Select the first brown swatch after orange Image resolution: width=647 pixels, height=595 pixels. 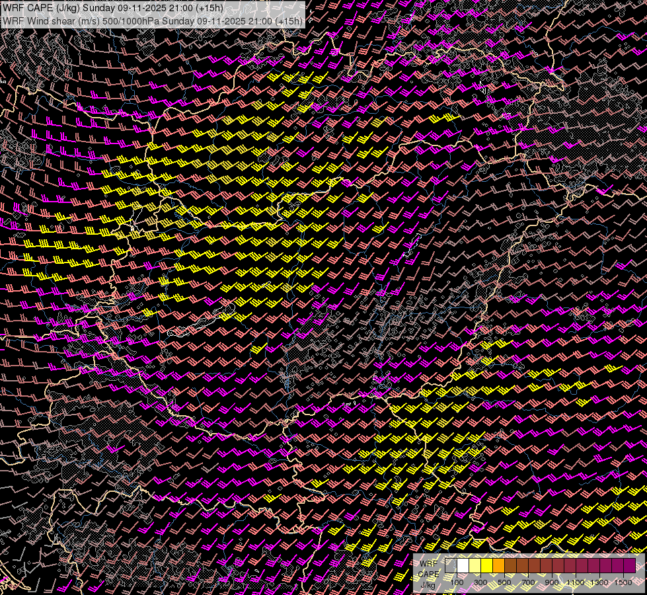(510, 565)
